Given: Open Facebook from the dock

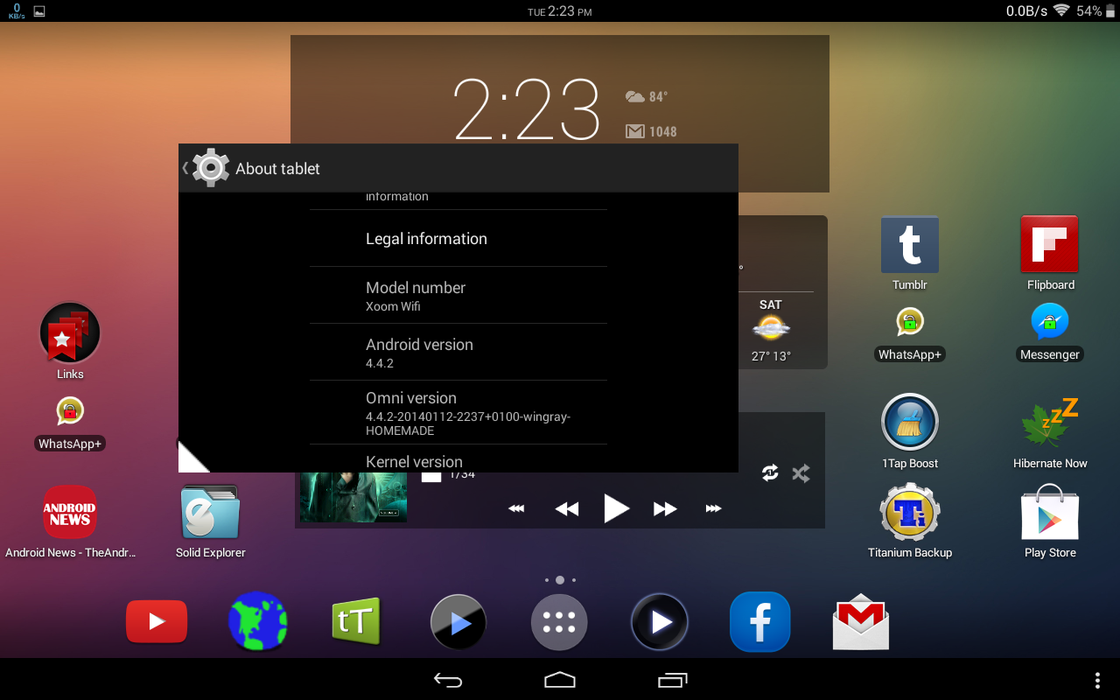Looking at the screenshot, I should click(759, 622).
